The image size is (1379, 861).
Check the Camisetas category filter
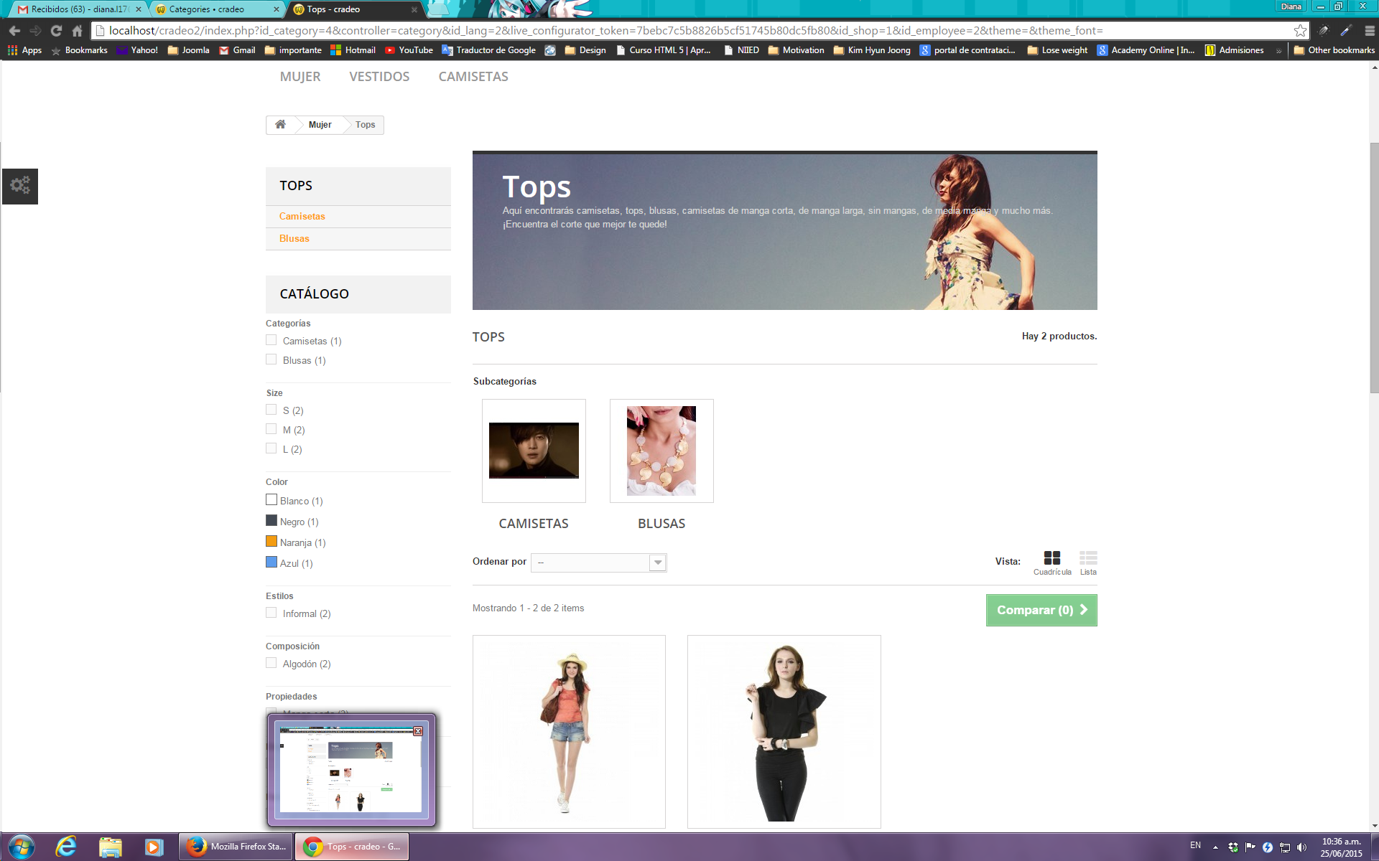pos(271,340)
